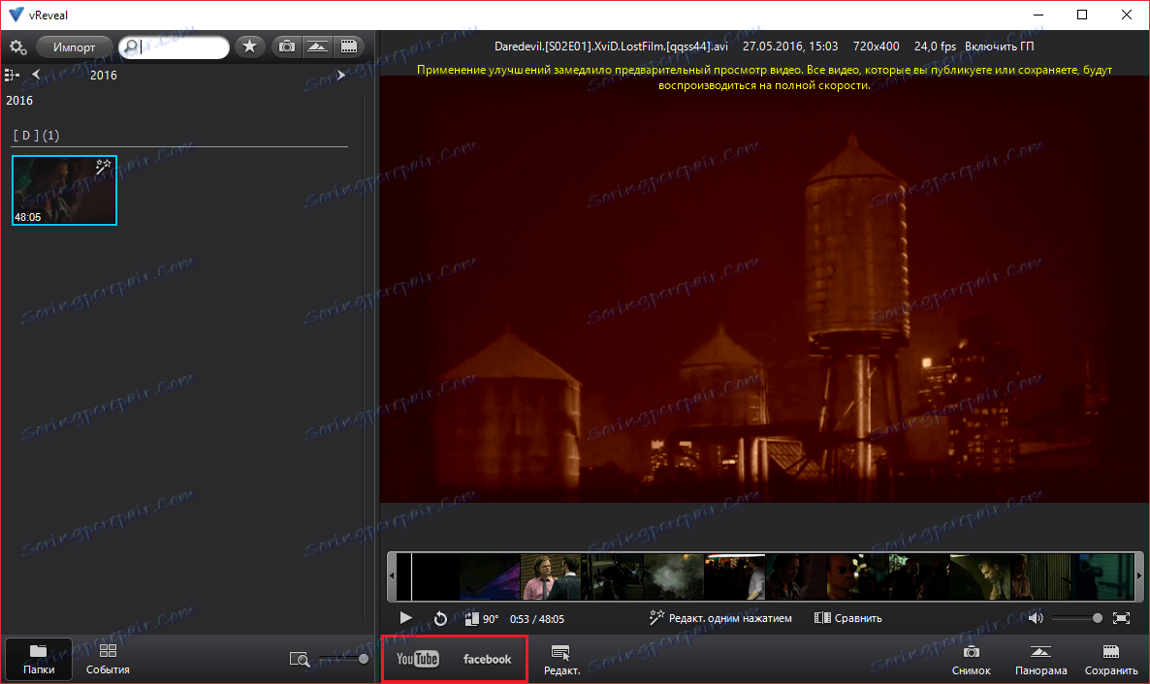Expand the tree view options dropdown
The height and width of the screenshot is (684, 1150).
(x=12, y=75)
